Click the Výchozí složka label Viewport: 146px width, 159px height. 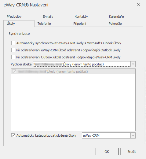[x=21, y=64]
